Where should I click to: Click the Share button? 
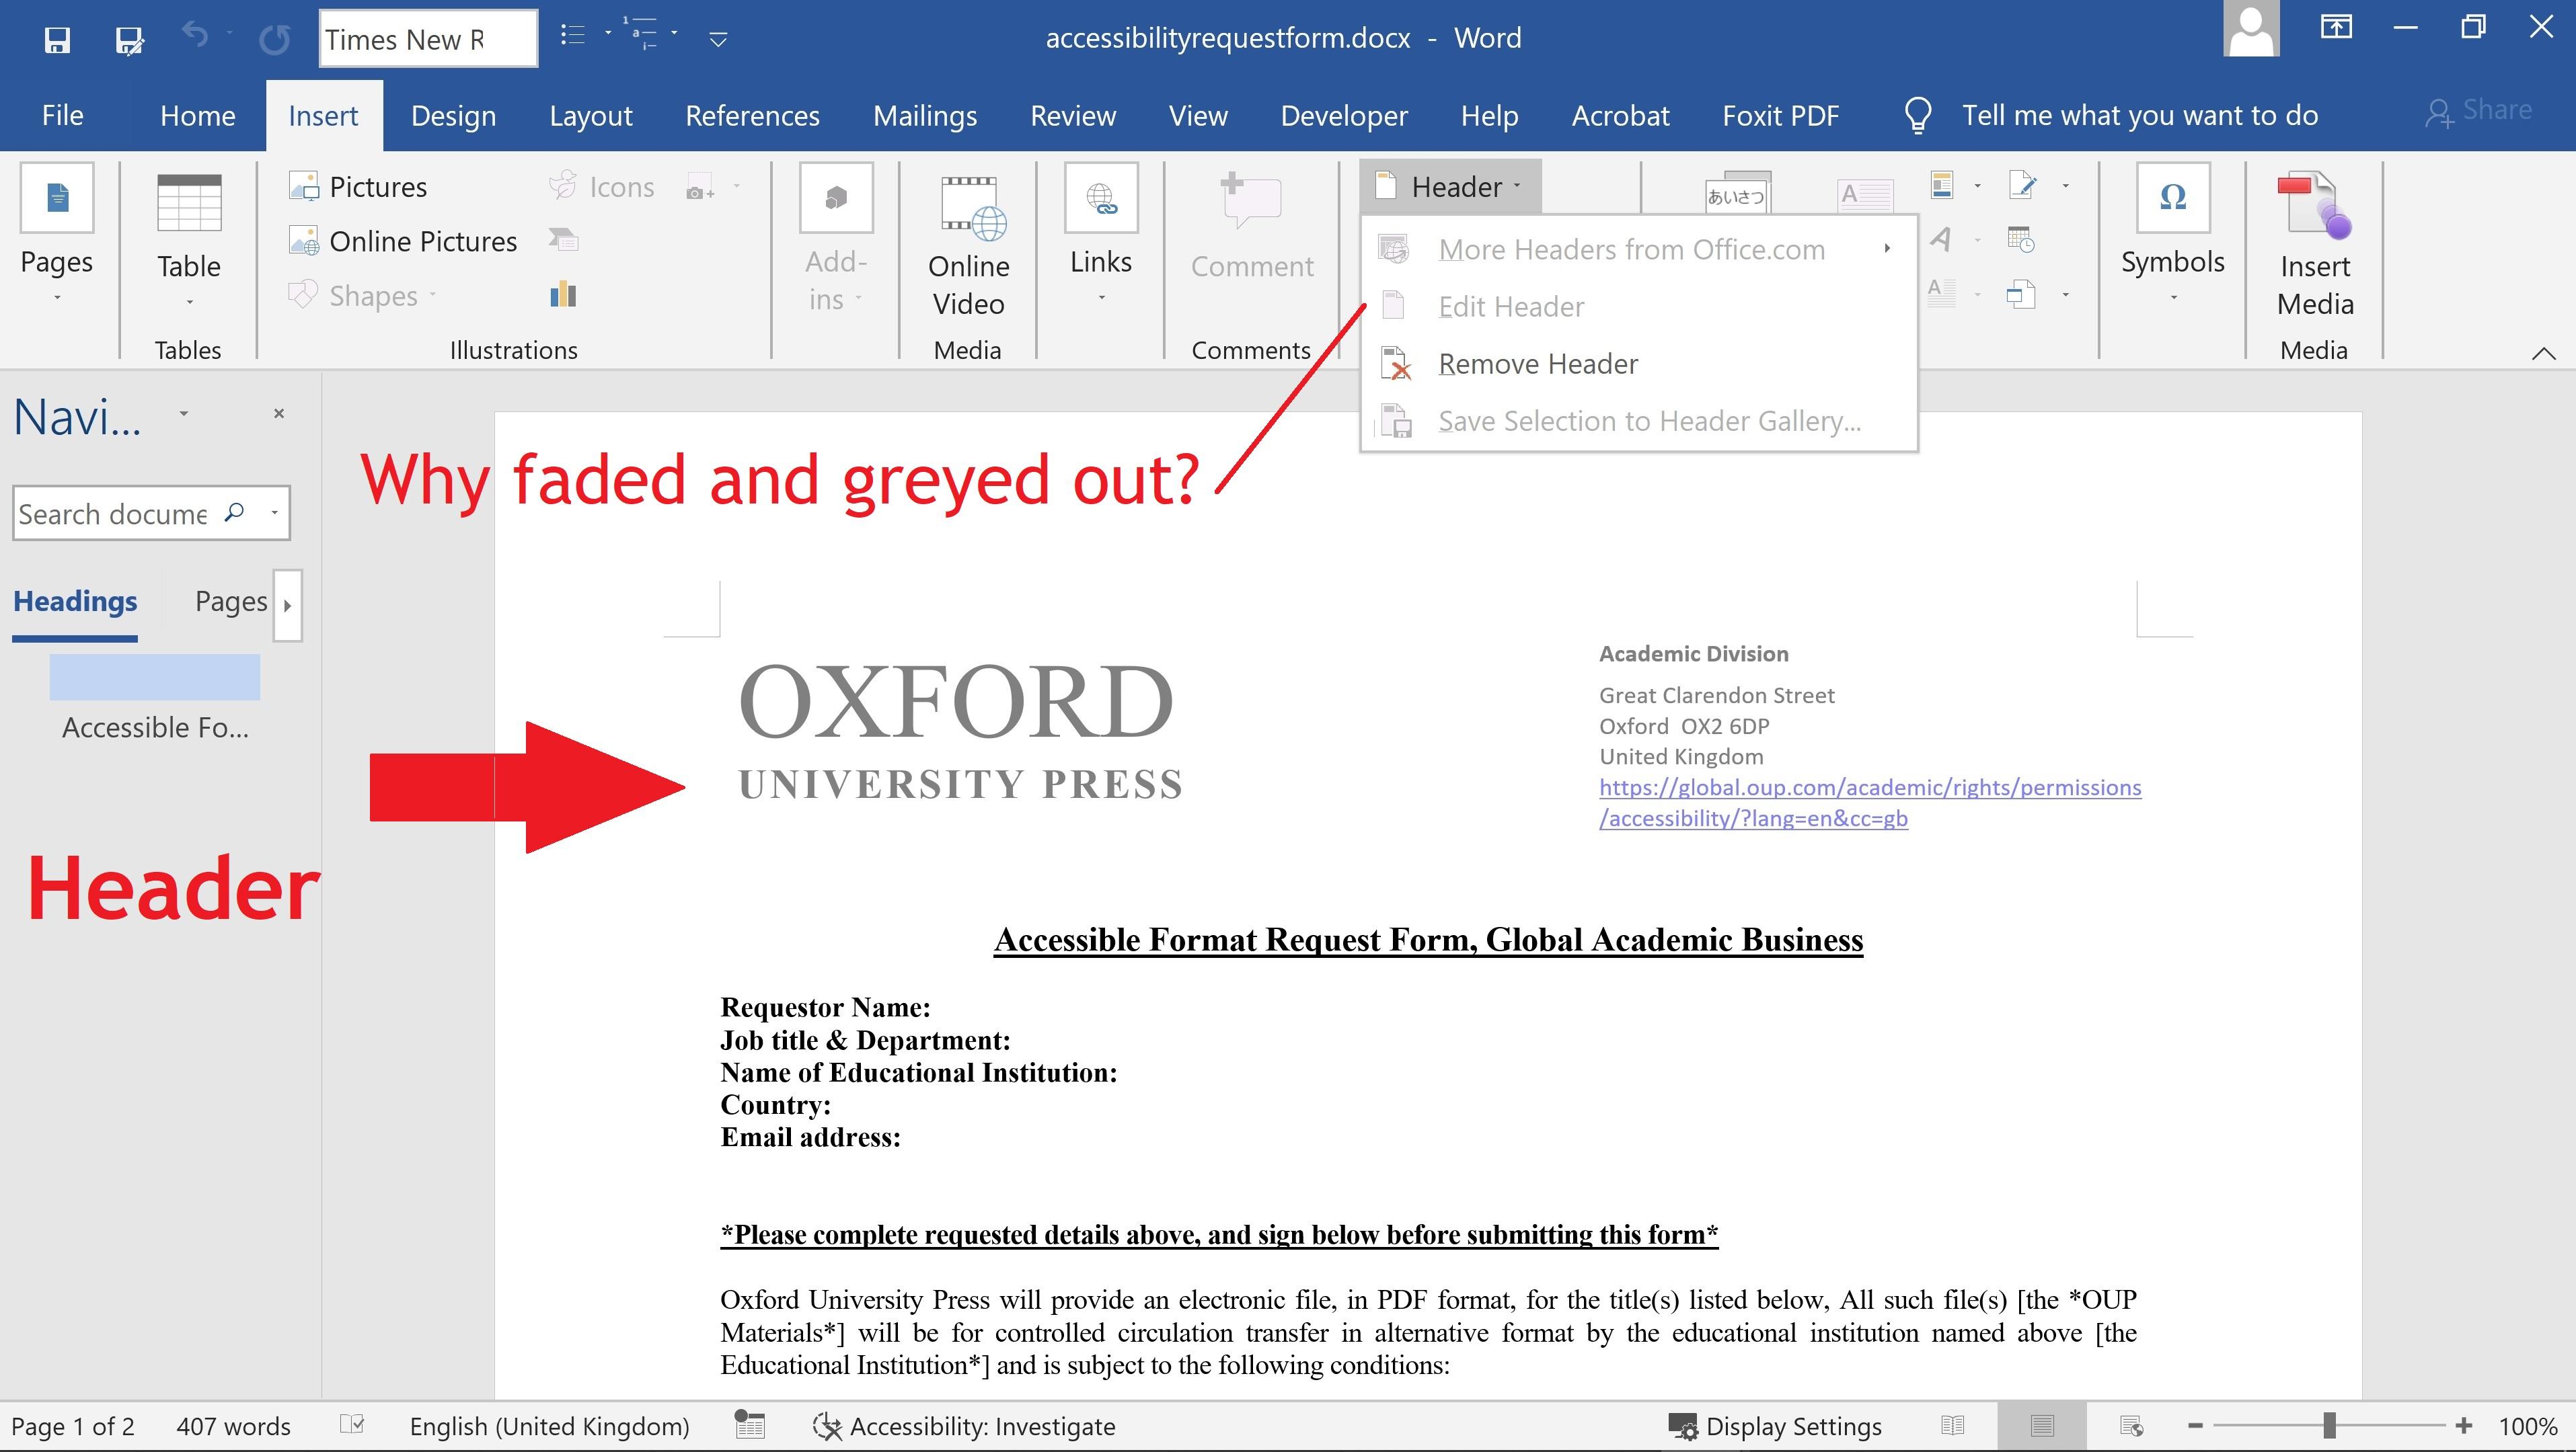2478,112
